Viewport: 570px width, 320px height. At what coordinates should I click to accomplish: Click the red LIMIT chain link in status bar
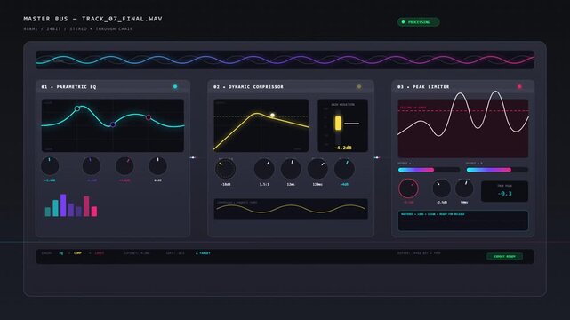(x=100, y=253)
